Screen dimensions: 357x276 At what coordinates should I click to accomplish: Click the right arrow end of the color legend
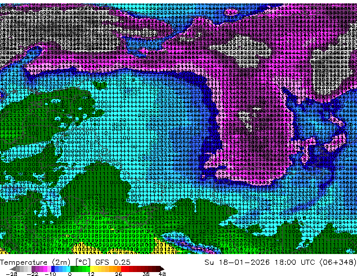[x=162, y=269]
